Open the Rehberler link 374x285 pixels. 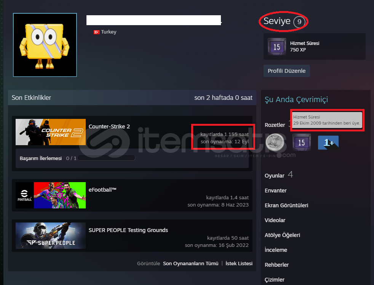click(x=277, y=265)
